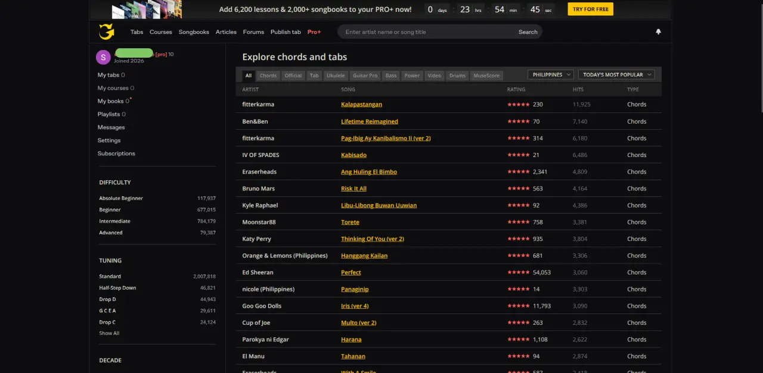Filter by Intermediate difficulty
Screen dimensions: 763x373
[x=114, y=221]
